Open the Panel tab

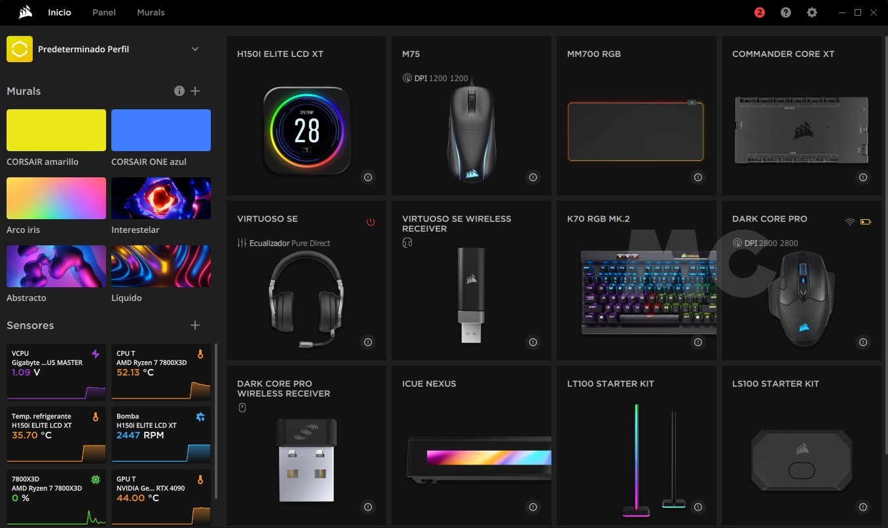[104, 12]
